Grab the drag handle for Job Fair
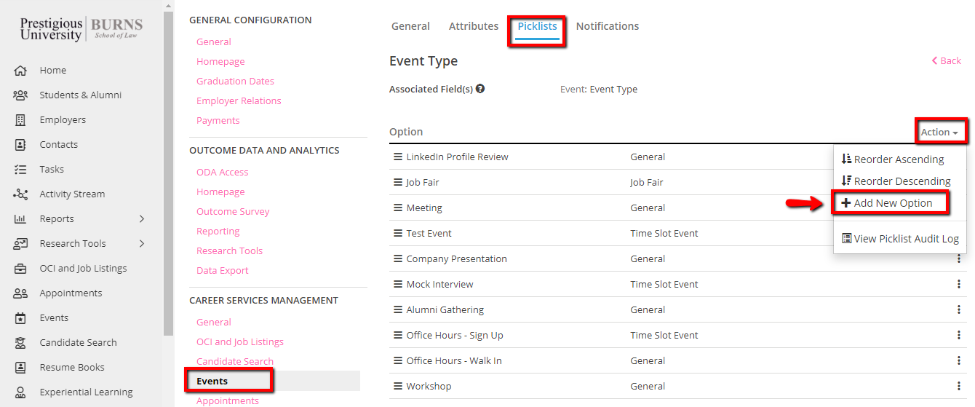975x407 pixels. (398, 183)
